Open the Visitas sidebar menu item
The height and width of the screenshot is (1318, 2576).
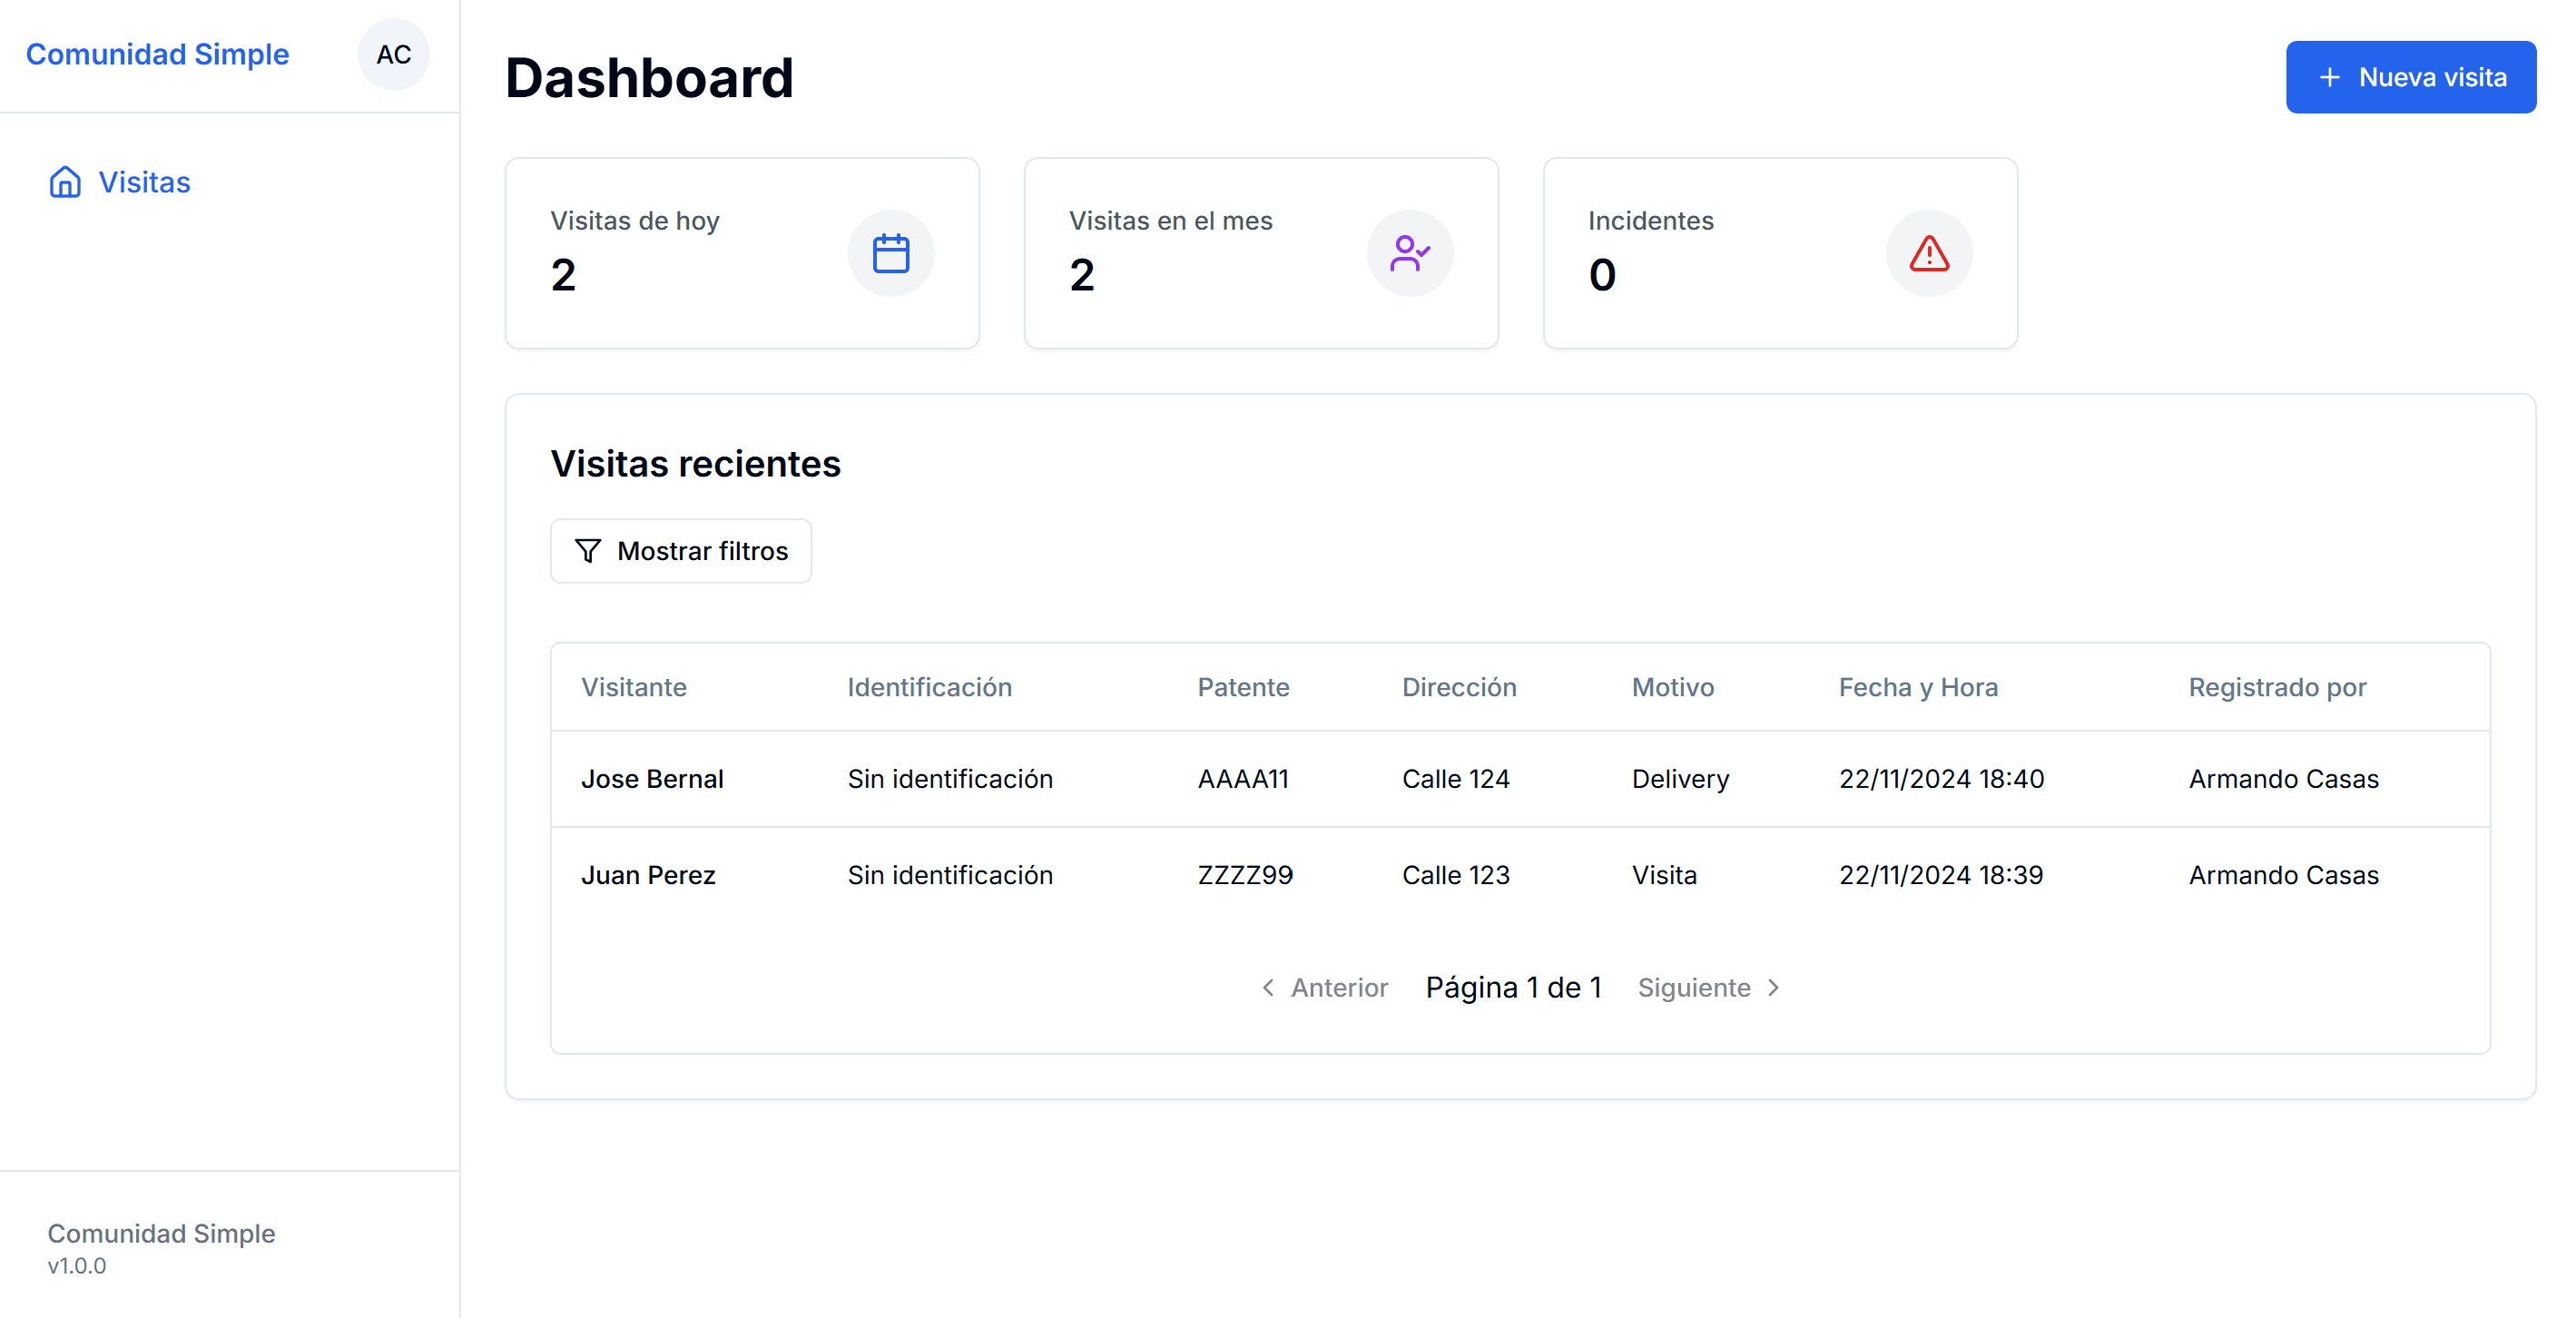pyautogui.click(x=144, y=182)
